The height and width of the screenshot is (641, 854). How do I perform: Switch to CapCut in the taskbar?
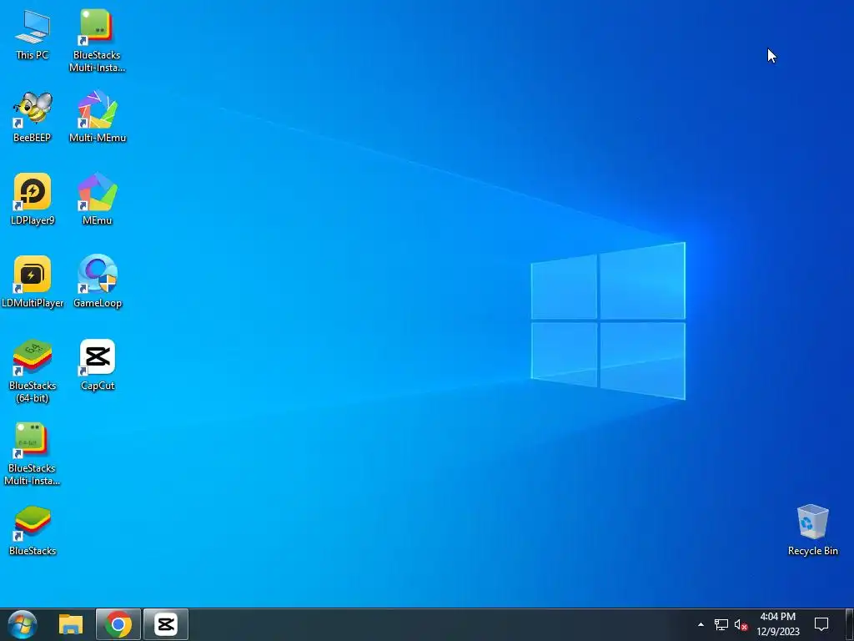click(x=166, y=624)
